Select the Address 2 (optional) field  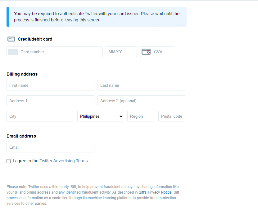[141, 101]
